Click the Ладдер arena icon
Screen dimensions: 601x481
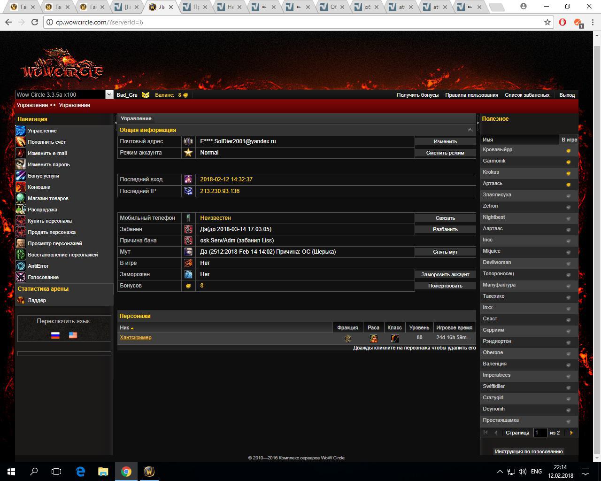21,300
